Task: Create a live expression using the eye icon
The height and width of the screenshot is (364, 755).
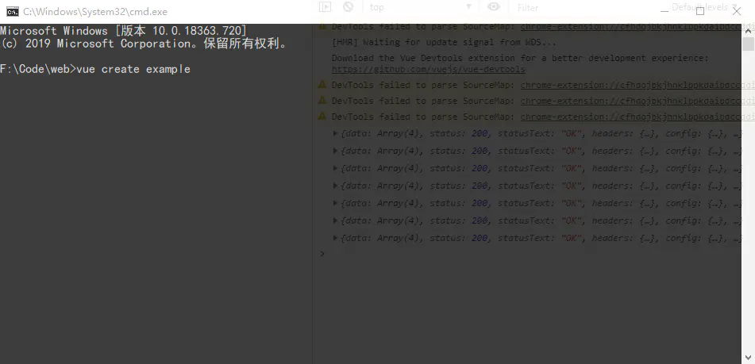Action: click(x=494, y=6)
